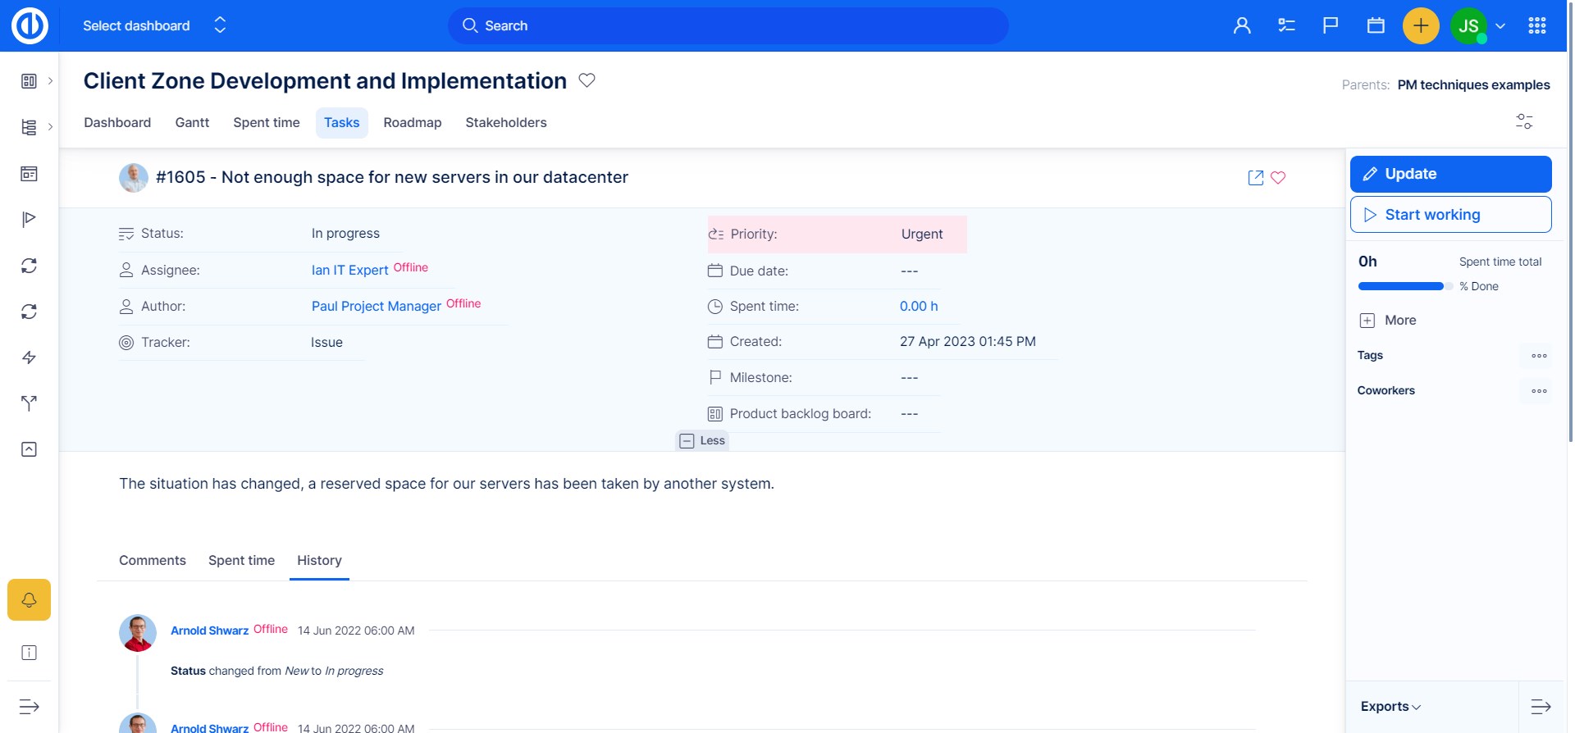
Task: Favorite the project with heart icon
Action: coord(587,80)
